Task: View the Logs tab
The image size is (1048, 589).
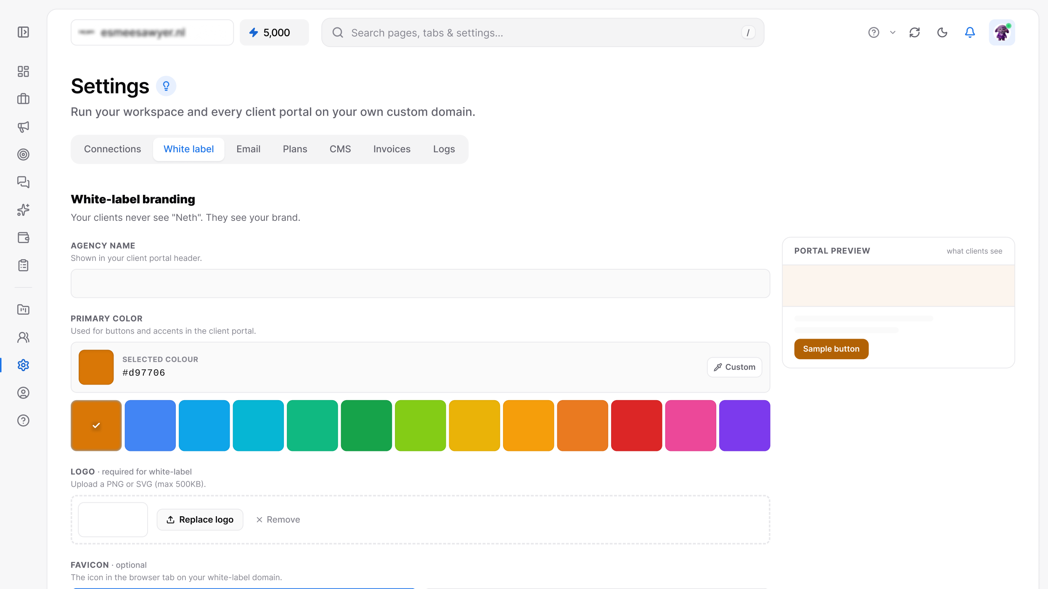Action: click(444, 149)
